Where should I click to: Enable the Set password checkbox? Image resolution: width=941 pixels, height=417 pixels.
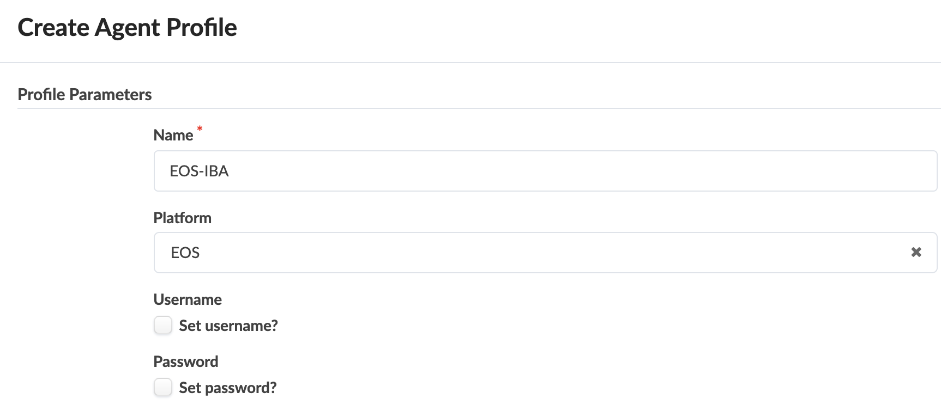tap(163, 388)
